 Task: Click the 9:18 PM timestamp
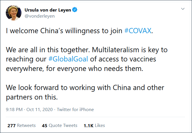[x=15, y=110]
